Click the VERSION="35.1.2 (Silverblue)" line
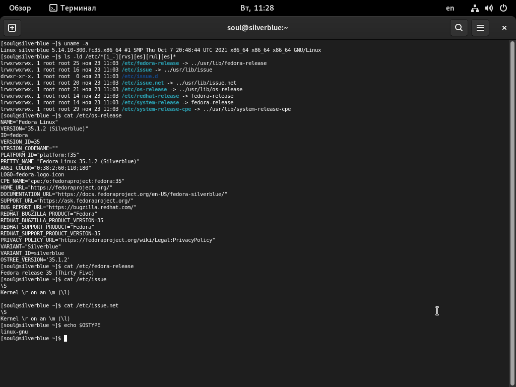This screenshot has width=516, height=387. click(x=44, y=128)
